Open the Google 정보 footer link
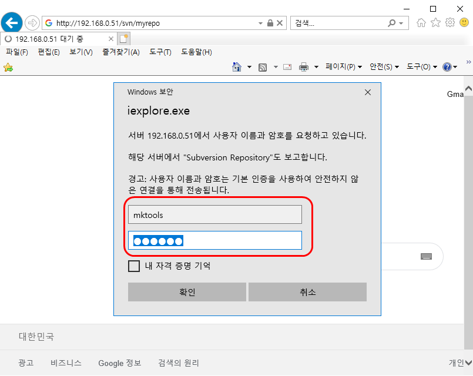The height and width of the screenshot is (376, 473). pyautogui.click(x=120, y=363)
